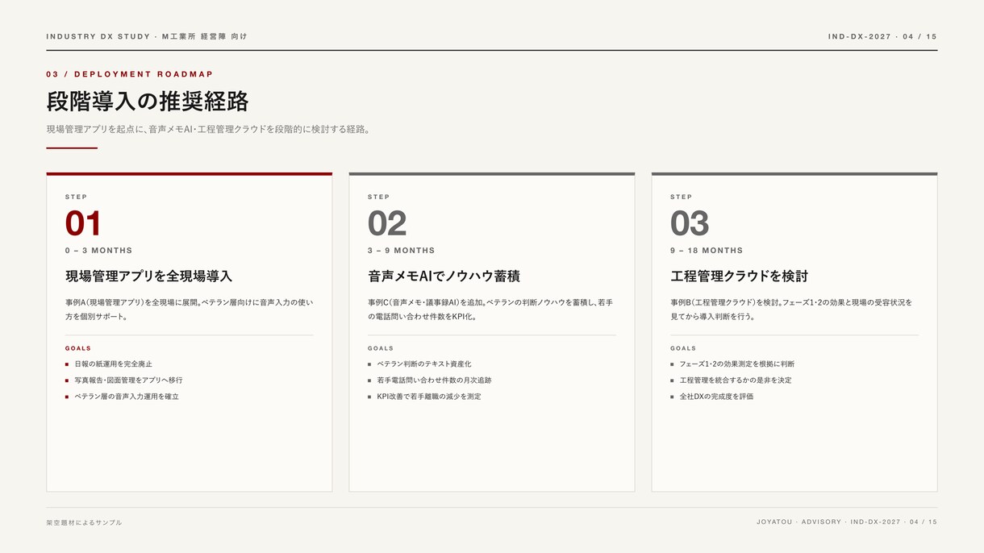Click the section label "03 / DEPLOYMENT ROADMAP"

[x=130, y=74]
